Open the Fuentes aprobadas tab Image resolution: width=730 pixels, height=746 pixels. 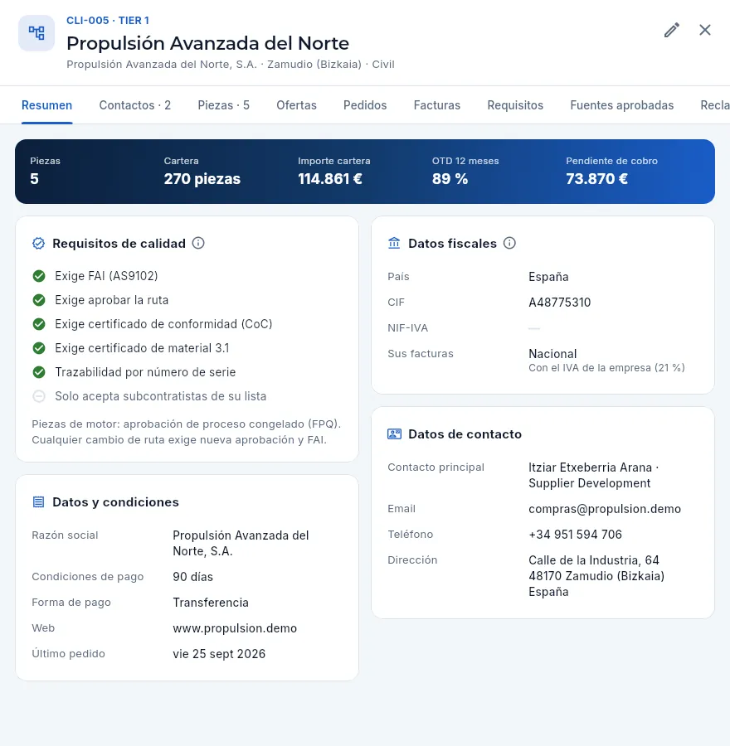click(622, 105)
